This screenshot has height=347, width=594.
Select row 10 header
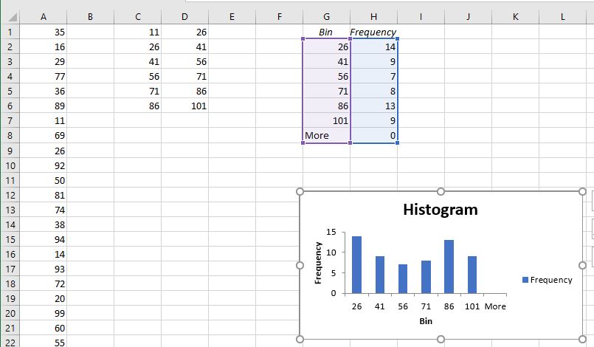[9, 165]
